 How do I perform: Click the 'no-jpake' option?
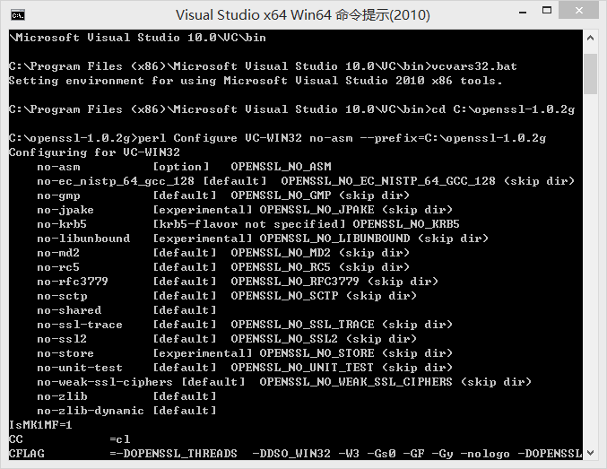(65, 210)
